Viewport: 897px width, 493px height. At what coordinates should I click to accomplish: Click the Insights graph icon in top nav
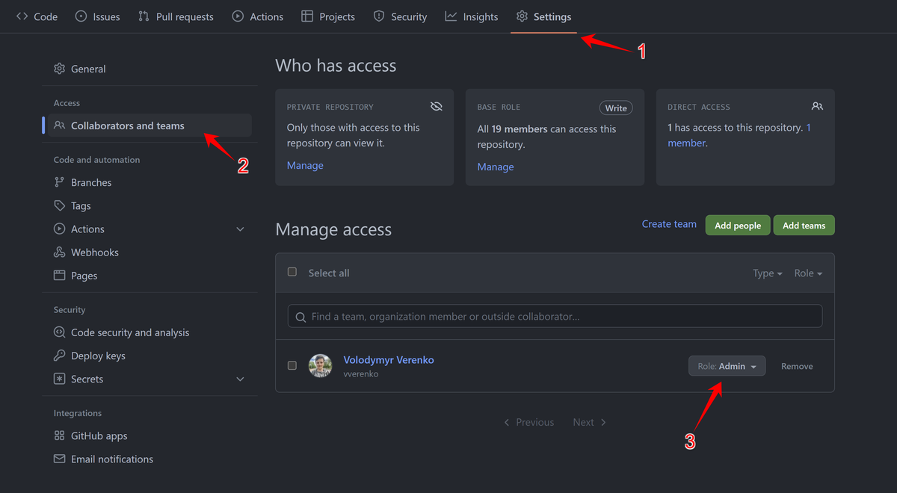(x=451, y=16)
